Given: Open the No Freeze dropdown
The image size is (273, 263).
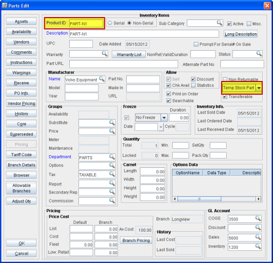Looking at the screenshot, I should click(x=164, y=118).
